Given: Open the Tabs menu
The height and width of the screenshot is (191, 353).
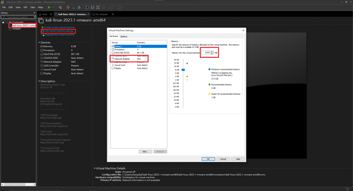Looking at the screenshot, I should pyautogui.click(x=33, y=8).
